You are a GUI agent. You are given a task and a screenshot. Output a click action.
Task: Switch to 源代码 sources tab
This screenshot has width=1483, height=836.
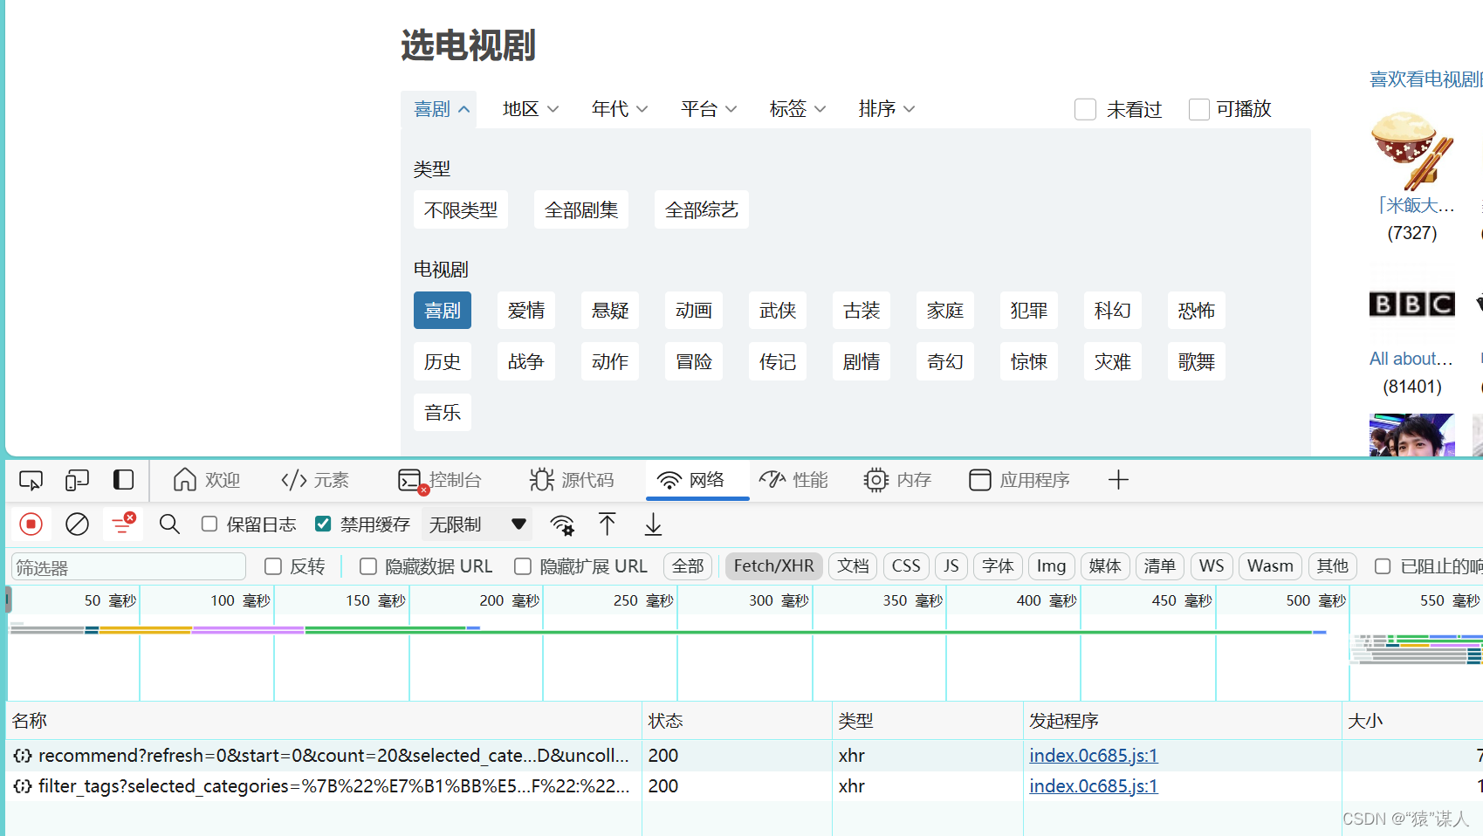point(571,480)
